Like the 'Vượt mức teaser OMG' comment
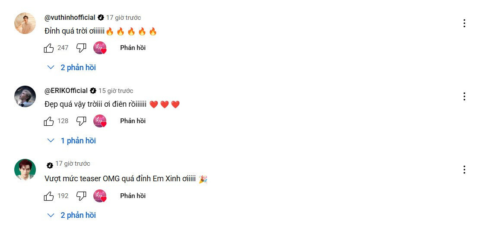Screen dimensions: 483x226 coord(49,196)
